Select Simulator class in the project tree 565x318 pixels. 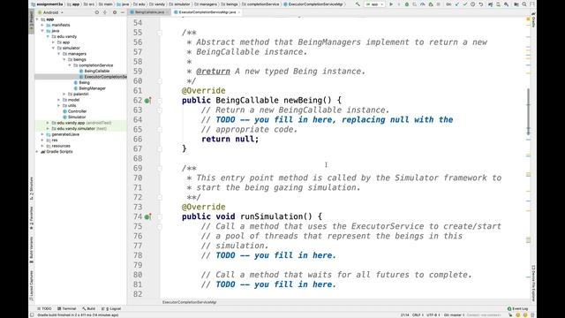click(x=77, y=117)
